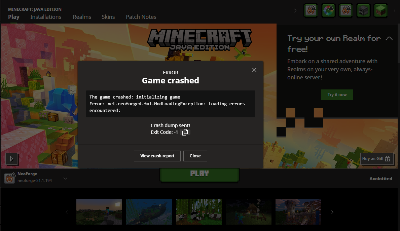The width and height of the screenshot is (400, 231).
Task: Click the Axolotited username
Action: 380,179
